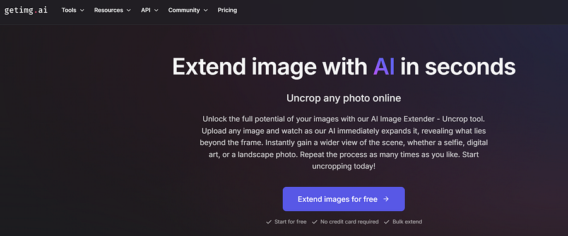
Task: Expand the Tools menu
Action: (73, 10)
